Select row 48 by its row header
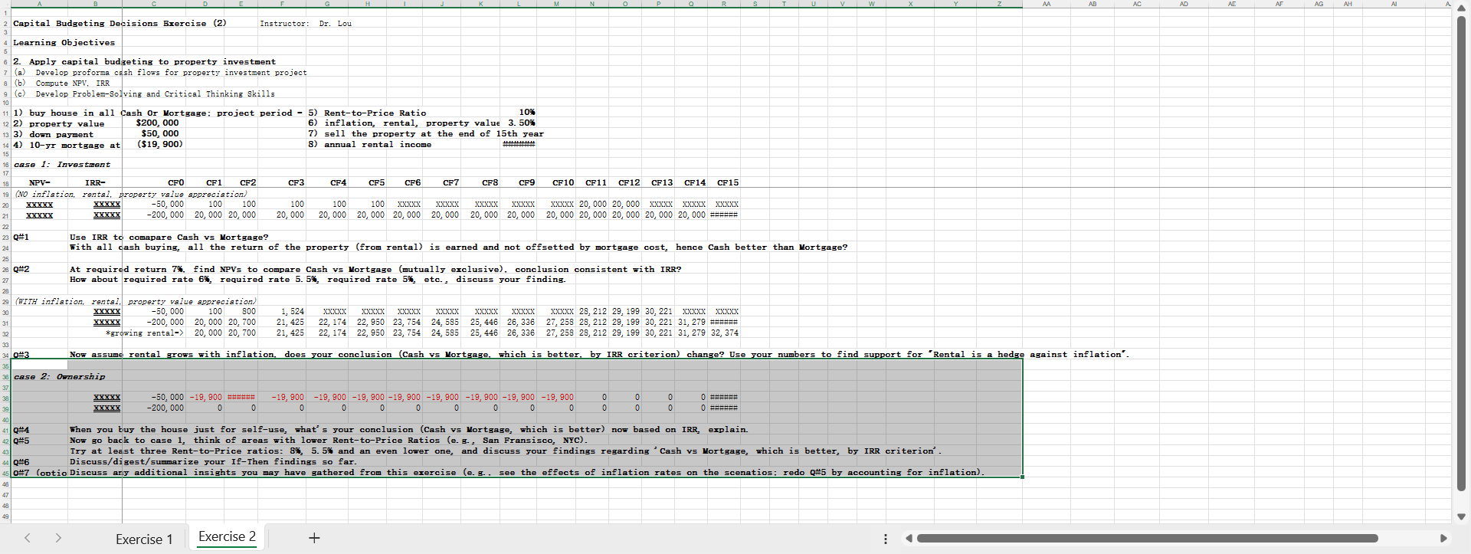 point(5,506)
